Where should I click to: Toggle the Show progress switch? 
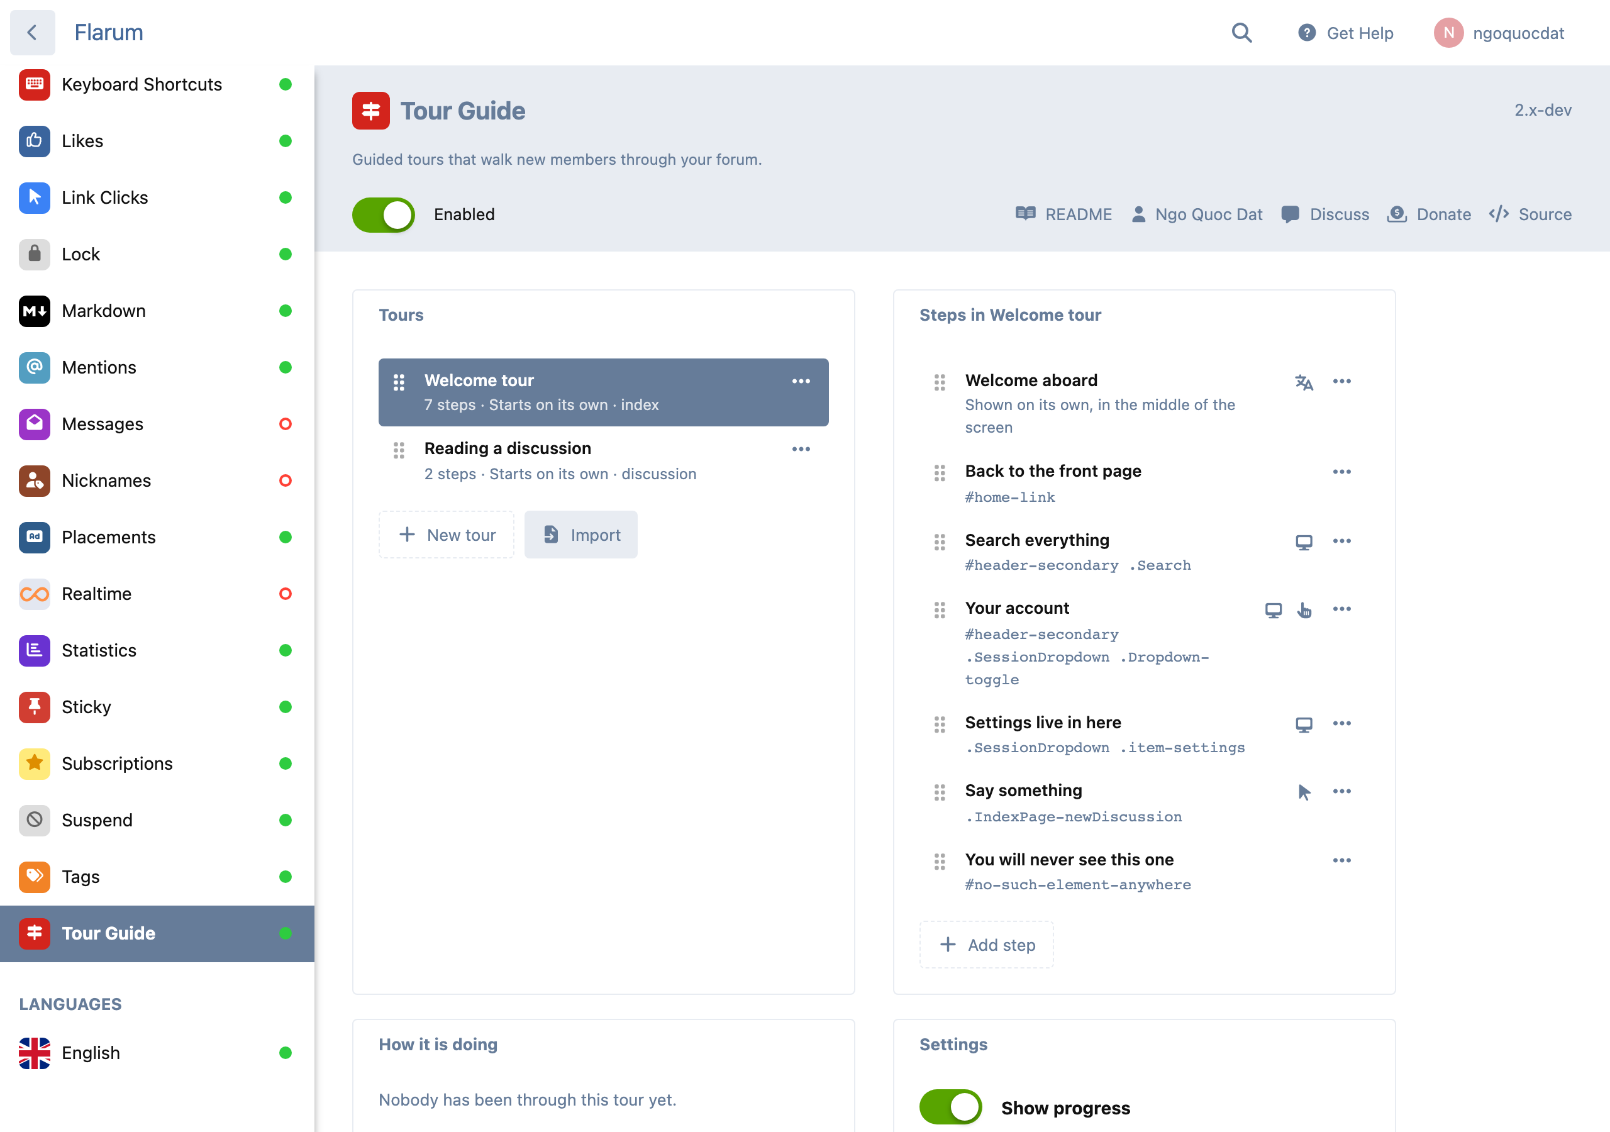tap(950, 1107)
